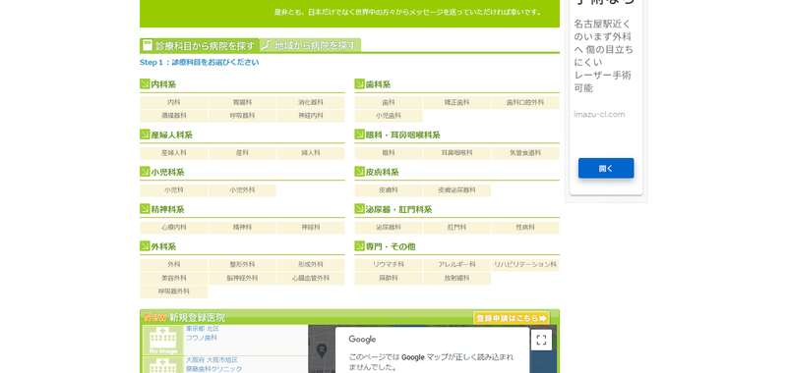Viewport: 787px width, 373px height.
Task: Select the 消化器科 department
Action: coord(311,103)
